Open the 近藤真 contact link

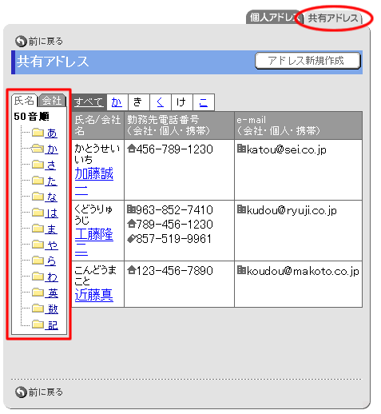(94, 295)
